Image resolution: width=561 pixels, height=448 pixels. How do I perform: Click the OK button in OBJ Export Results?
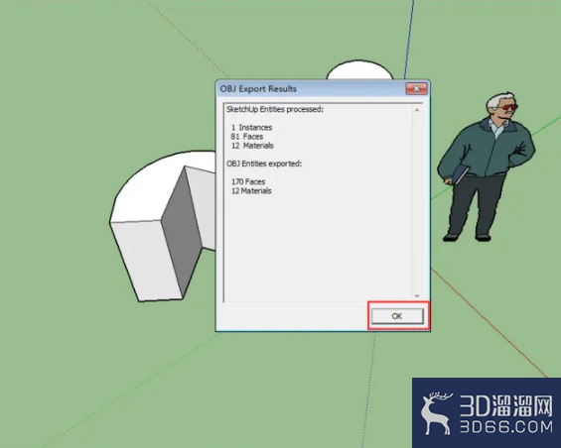point(397,316)
